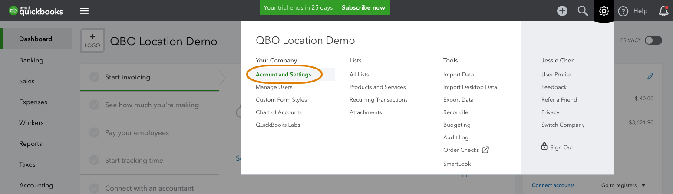The width and height of the screenshot is (673, 194).
Task: Select the Start invoicing setup step
Action: tap(149, 77)
